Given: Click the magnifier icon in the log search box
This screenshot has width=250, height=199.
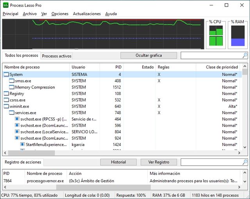Looking at the screenshot, I should tap(245, 162).
